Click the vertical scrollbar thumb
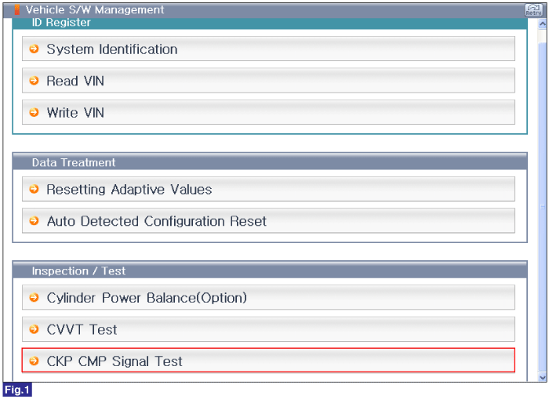Viewport: 549px width, 399px height. coord(543,206)
